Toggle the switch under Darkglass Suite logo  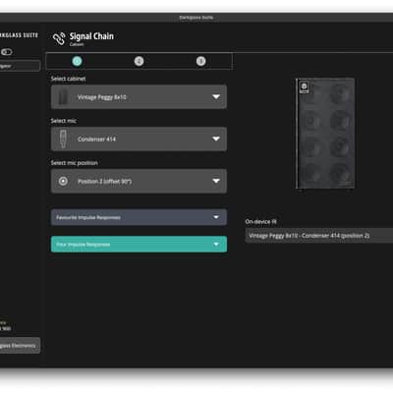pos(7,52)
